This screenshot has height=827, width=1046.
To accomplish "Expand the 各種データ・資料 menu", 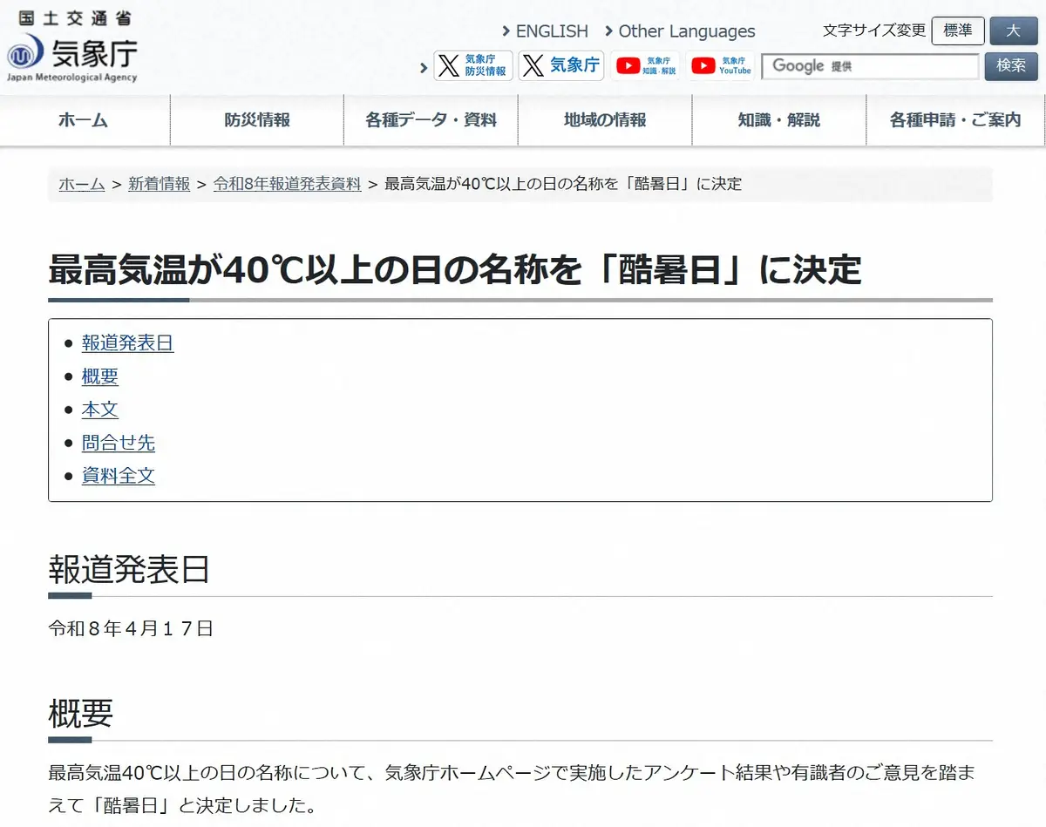I will tap(431, 120).
